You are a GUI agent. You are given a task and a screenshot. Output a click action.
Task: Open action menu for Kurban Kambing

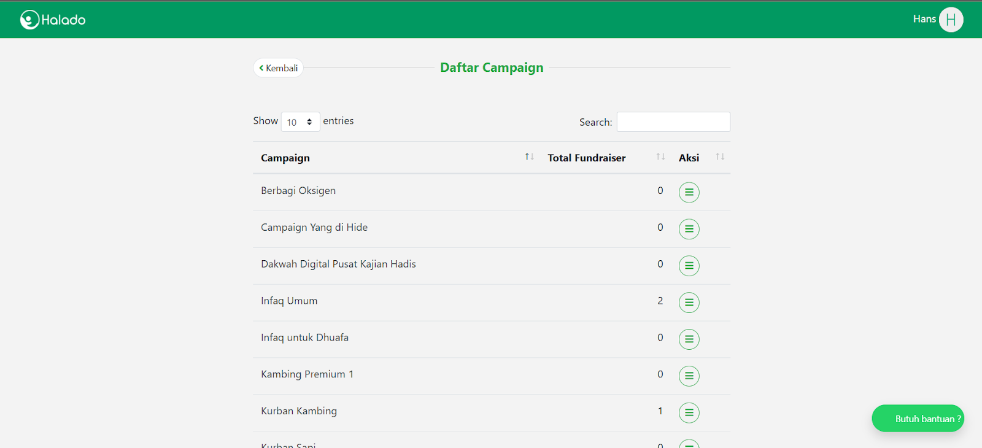pyautogui.click(x=689, y=412)
